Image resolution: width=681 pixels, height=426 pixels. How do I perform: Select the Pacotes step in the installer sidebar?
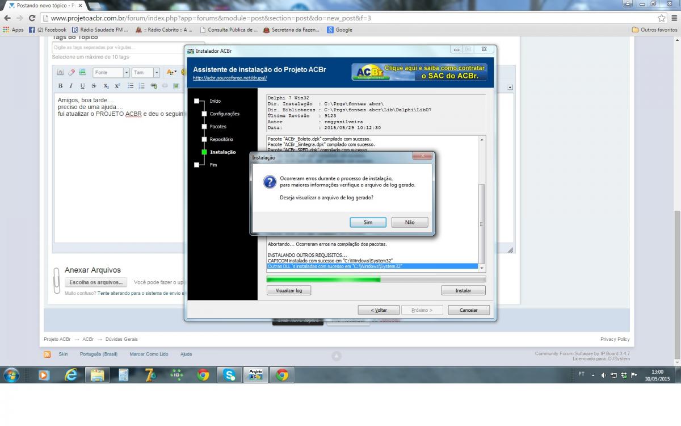coord(218,127)
